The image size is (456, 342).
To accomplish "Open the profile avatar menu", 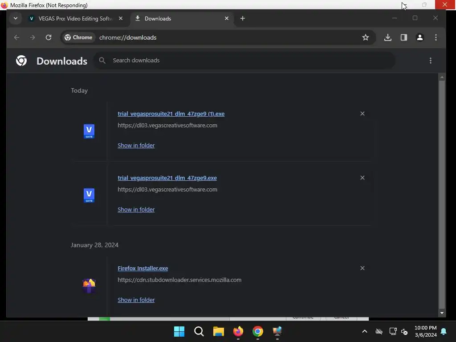I will coord(419,37).
